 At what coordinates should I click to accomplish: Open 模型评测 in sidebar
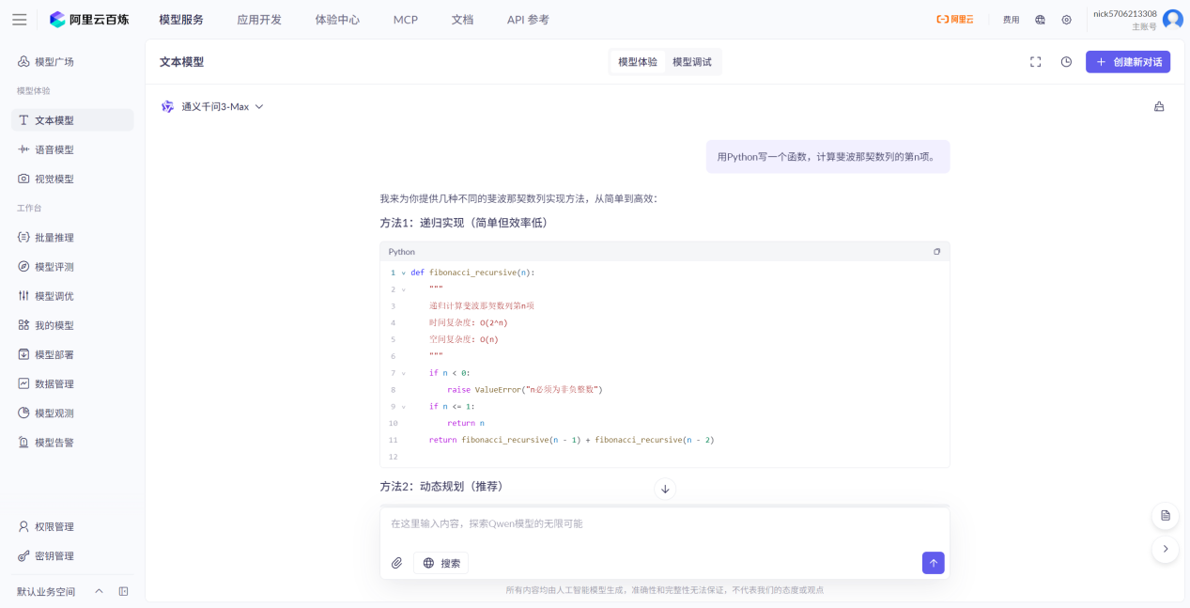(72, 267)
